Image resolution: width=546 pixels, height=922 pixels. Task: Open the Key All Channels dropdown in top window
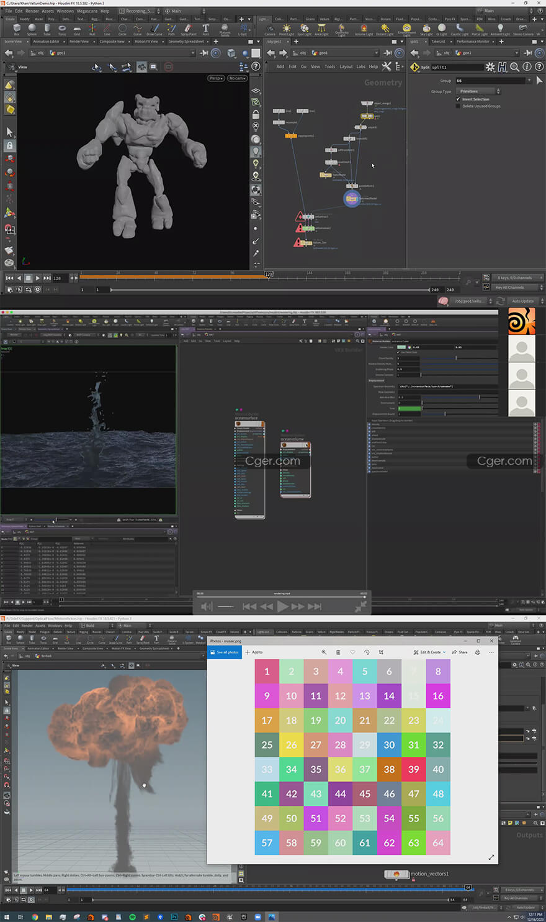click(518, 287)
